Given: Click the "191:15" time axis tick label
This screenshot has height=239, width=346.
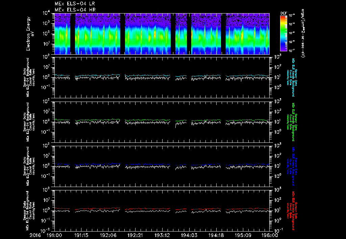Looking at the screenshot, I should tap(81, 235).
